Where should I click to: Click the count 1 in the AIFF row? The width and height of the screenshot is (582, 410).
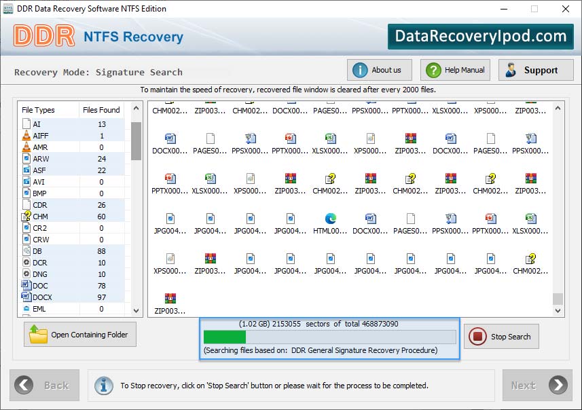click(x=102, y=136)
